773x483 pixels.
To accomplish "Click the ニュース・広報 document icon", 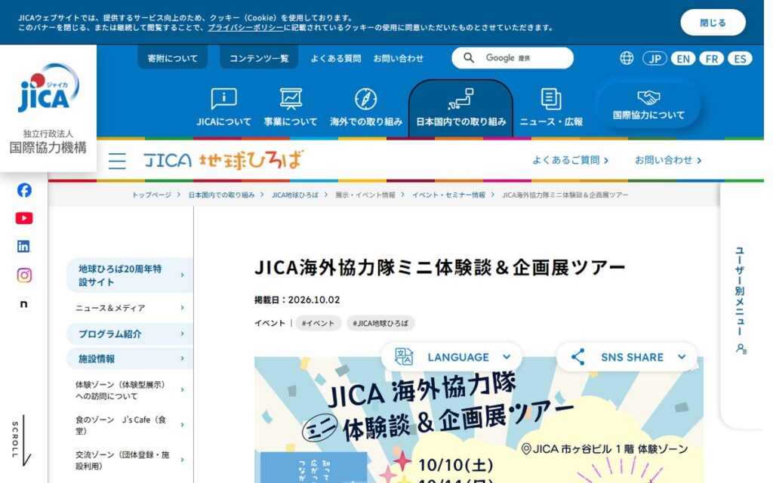I will pos(550,99).
